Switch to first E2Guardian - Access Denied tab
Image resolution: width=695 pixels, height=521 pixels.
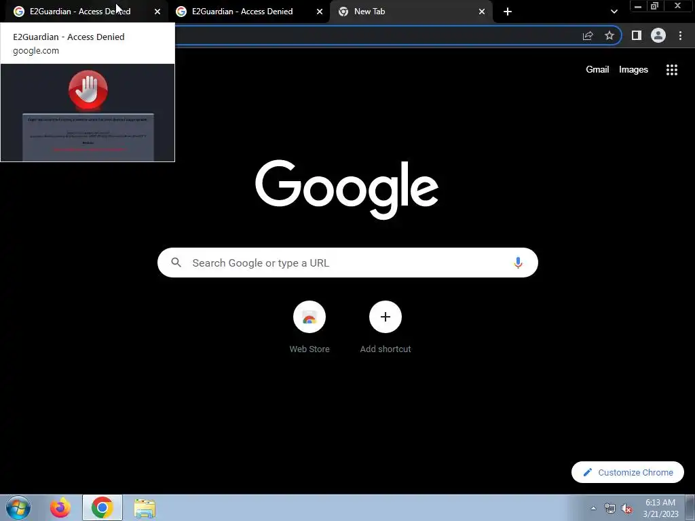tap(84, 12)
